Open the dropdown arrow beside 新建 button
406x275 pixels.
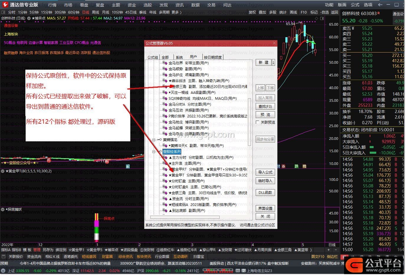tap(273, 62)
